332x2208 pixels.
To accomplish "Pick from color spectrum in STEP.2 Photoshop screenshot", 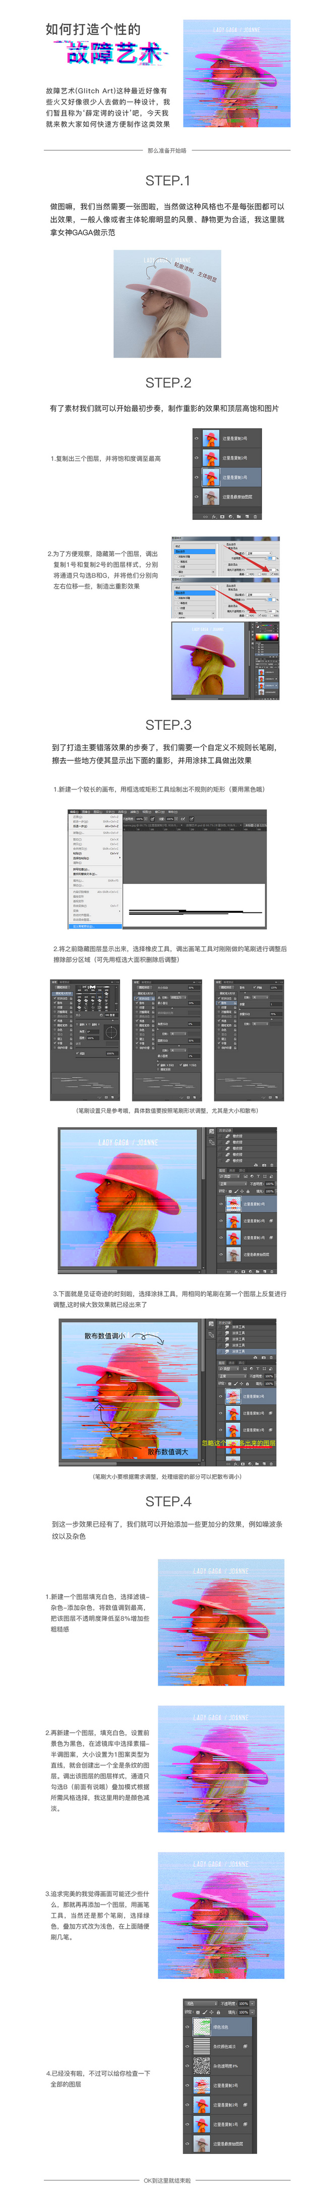I will point(267,638).
